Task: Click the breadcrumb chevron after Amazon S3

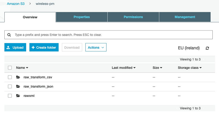Action: [30, 4]
